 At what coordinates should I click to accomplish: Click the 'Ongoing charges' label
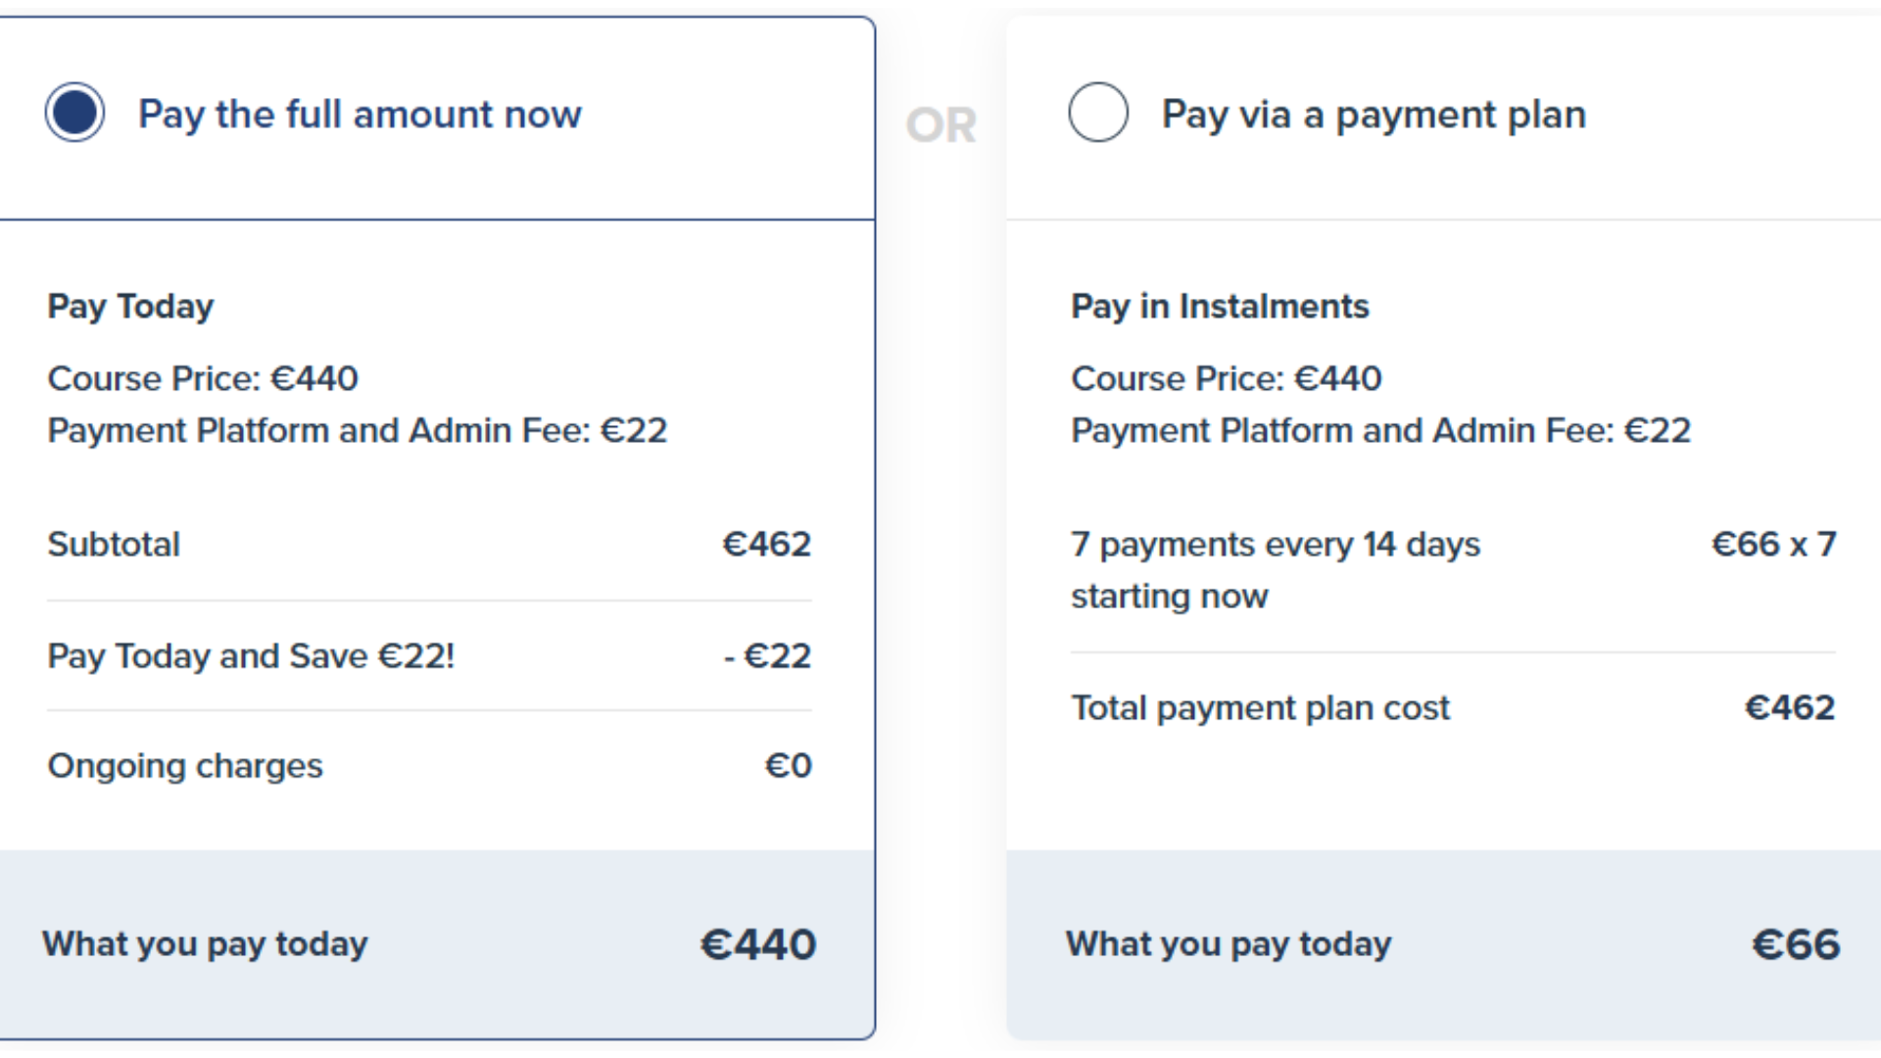(x=185, y=766)
